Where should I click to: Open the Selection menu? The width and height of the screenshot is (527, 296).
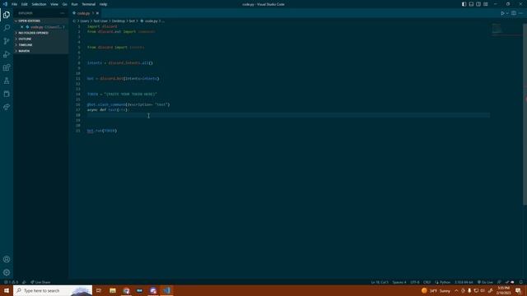coord(39,4)
